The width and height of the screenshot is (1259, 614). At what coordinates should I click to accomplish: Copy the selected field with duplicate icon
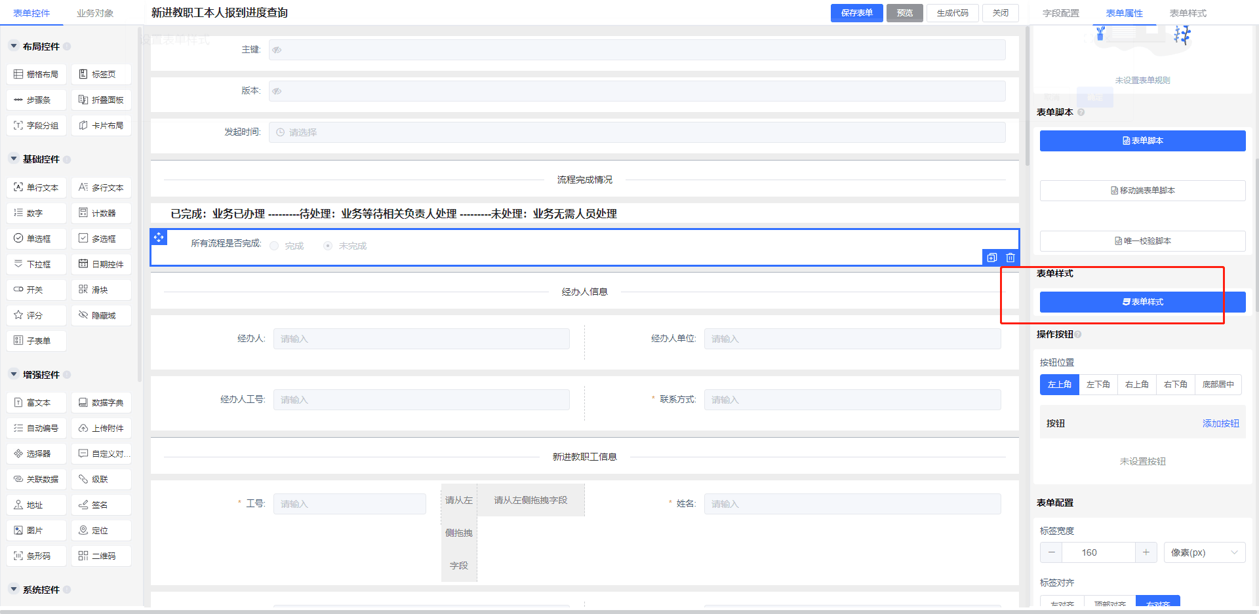point(991,258)
